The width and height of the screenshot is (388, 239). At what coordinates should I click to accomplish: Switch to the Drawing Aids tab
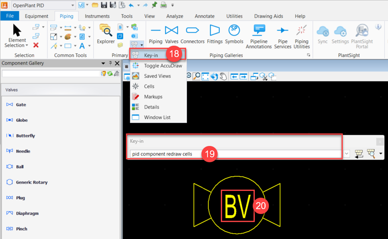pos(269,16)
